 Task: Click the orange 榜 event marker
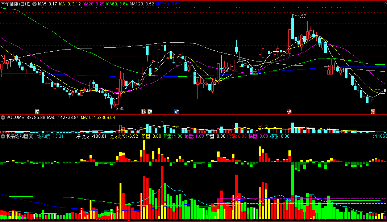143,112
